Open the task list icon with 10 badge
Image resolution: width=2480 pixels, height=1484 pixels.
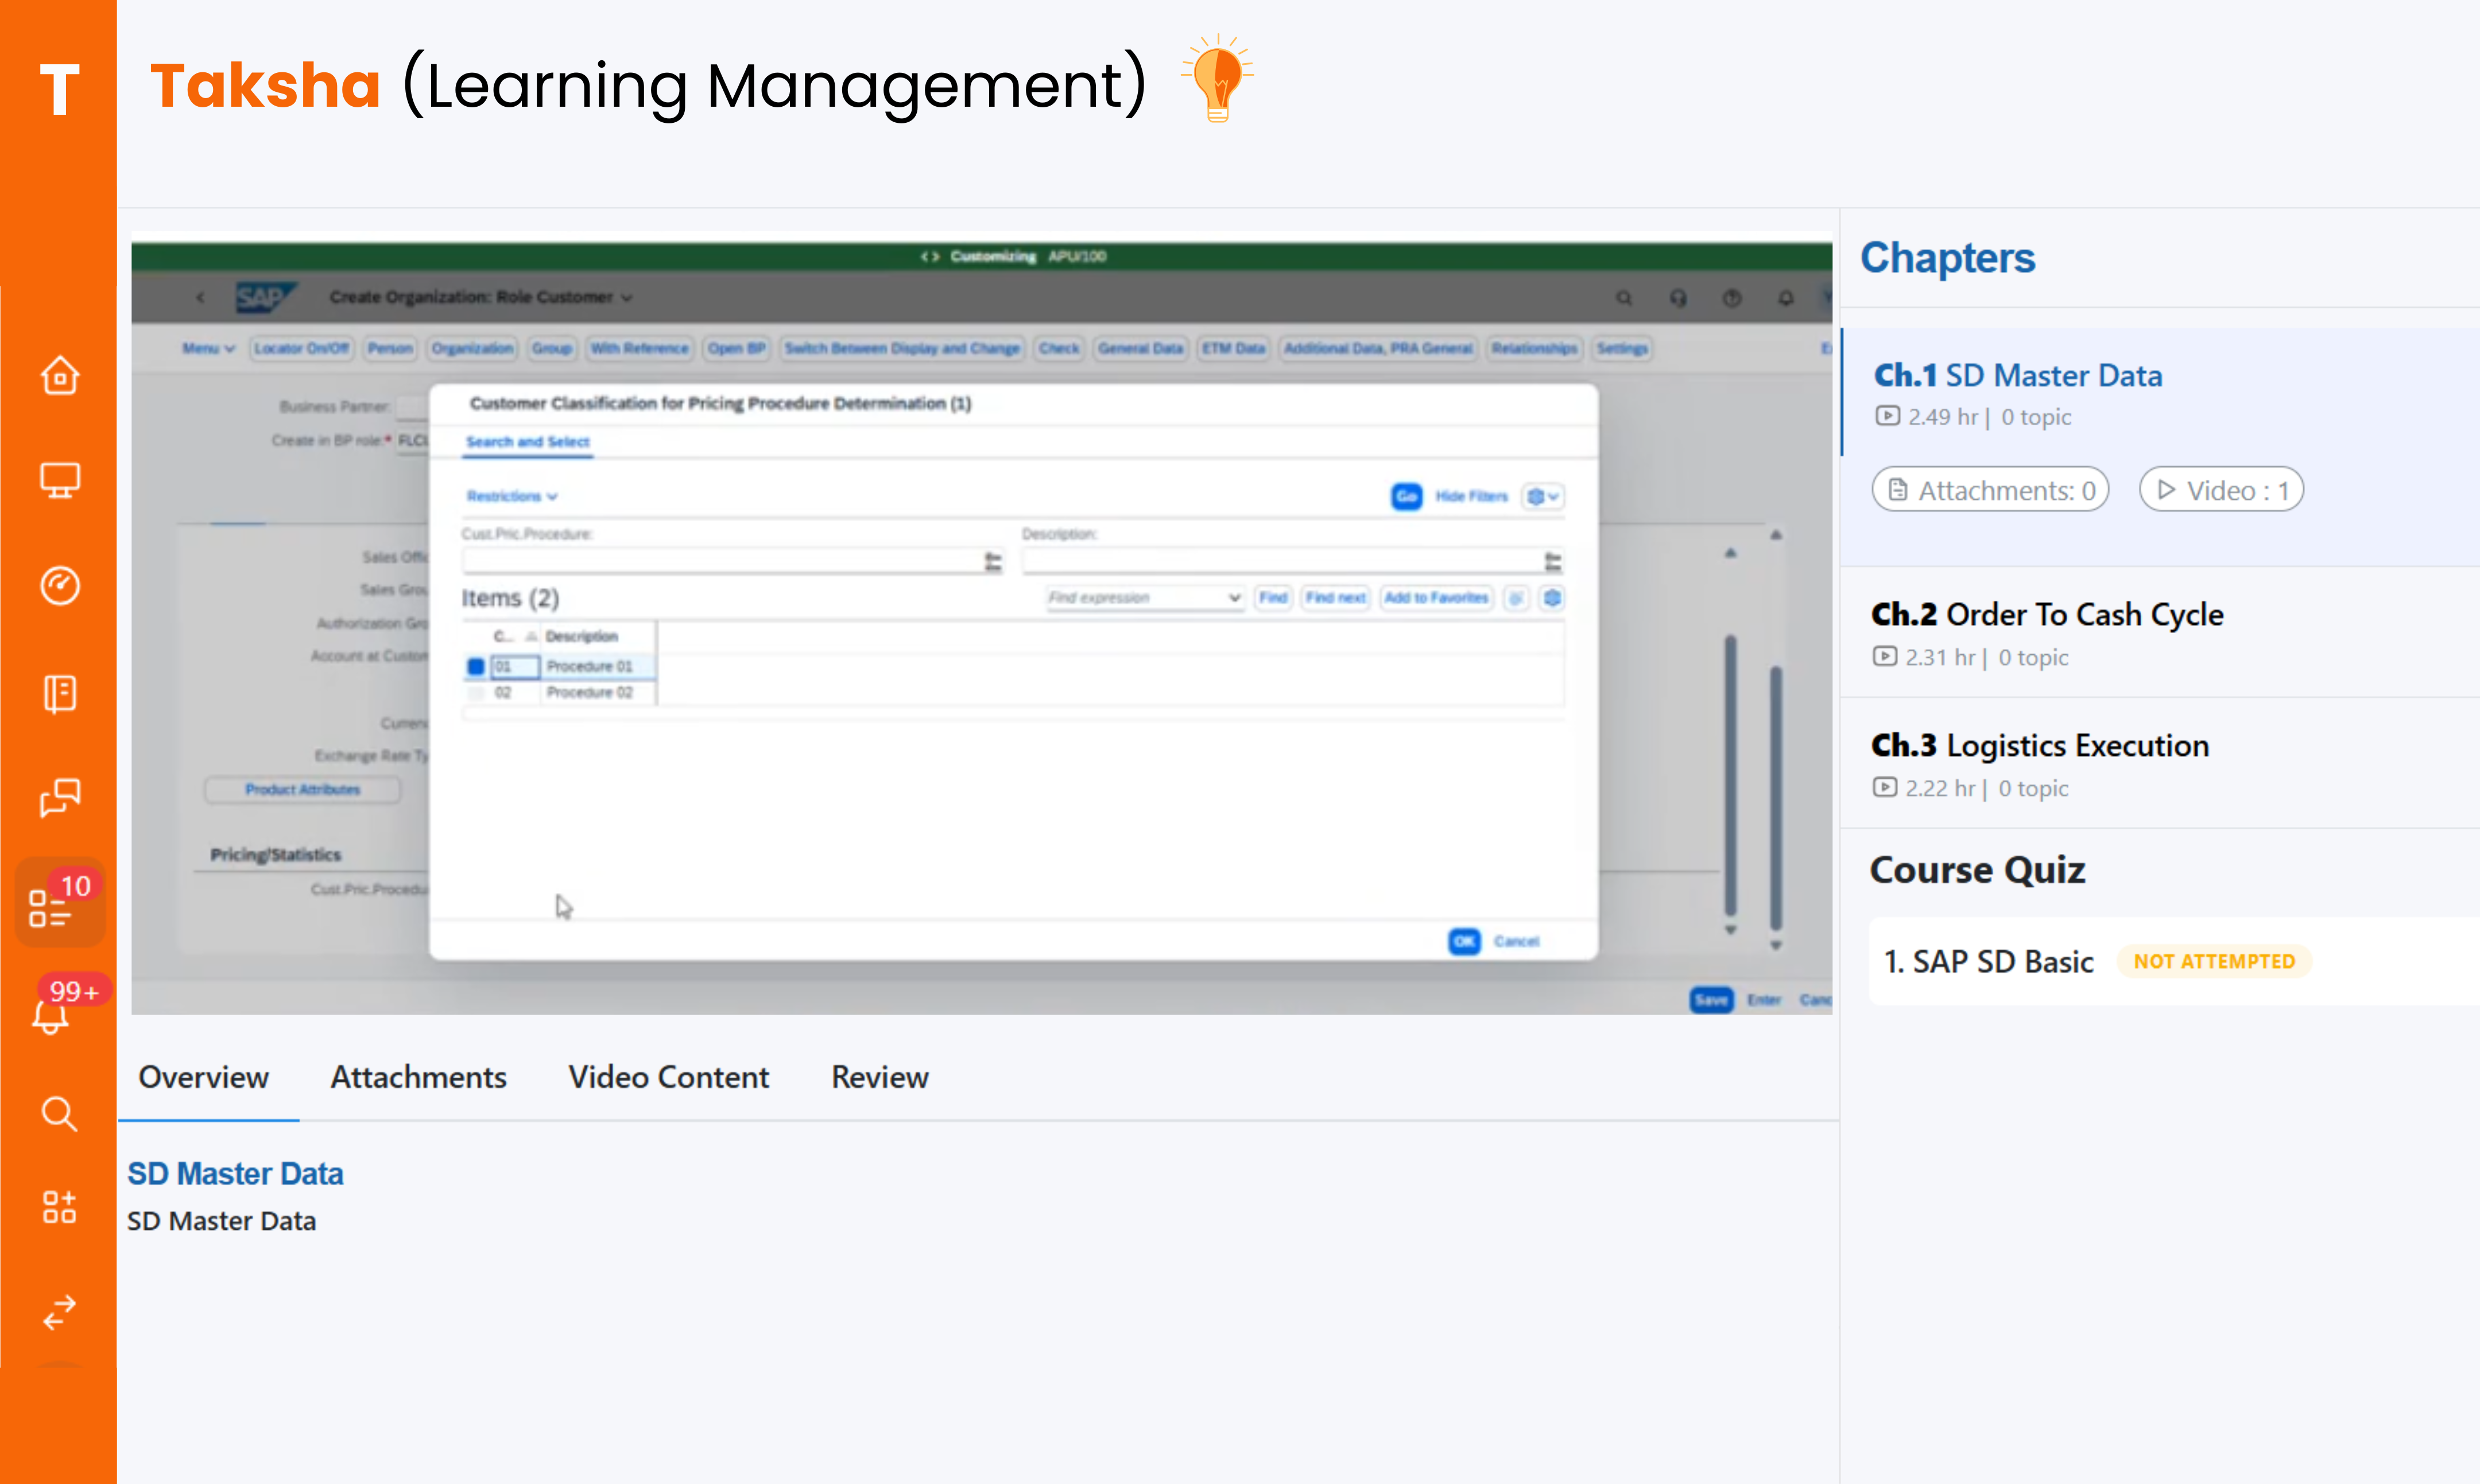[50, 907]
